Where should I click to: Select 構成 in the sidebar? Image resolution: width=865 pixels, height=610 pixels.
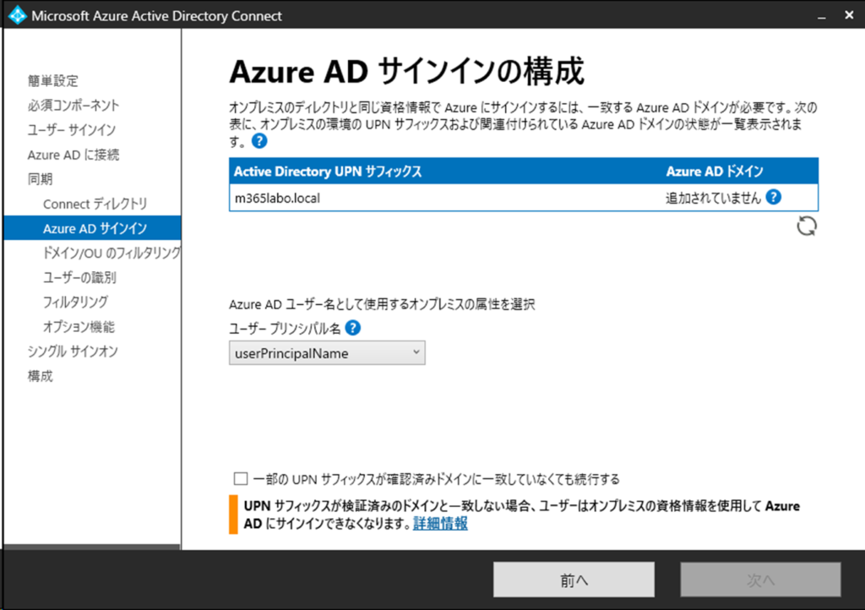tap(41, 376)
